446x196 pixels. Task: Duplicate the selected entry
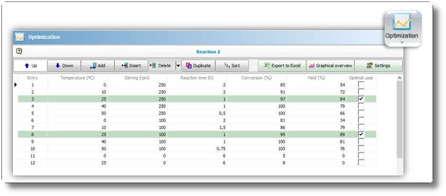click(x=198, y=65)
